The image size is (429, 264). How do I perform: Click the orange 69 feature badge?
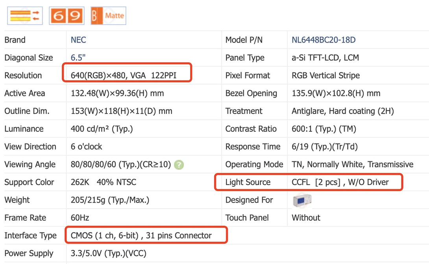tap(67, 16)
